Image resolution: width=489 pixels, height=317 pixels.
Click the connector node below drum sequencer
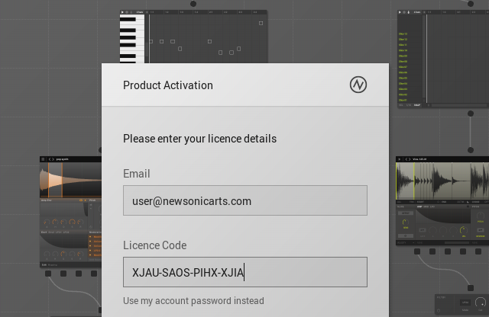(471, 114)
